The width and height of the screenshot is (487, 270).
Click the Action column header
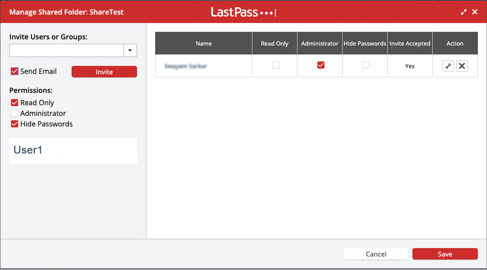tap(455, 43)
